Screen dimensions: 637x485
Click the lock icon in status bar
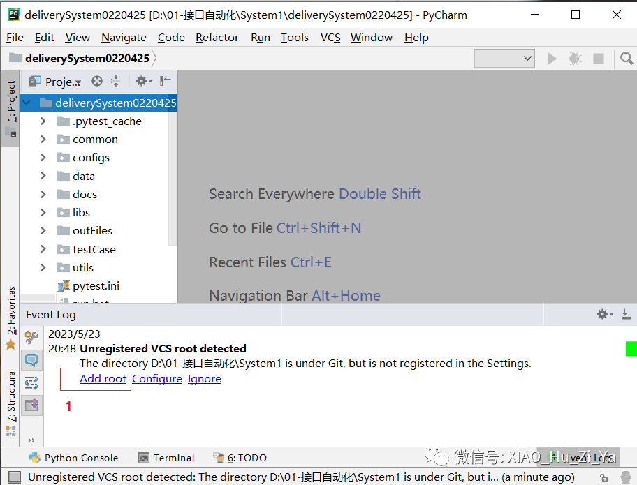tap(604, 478)
